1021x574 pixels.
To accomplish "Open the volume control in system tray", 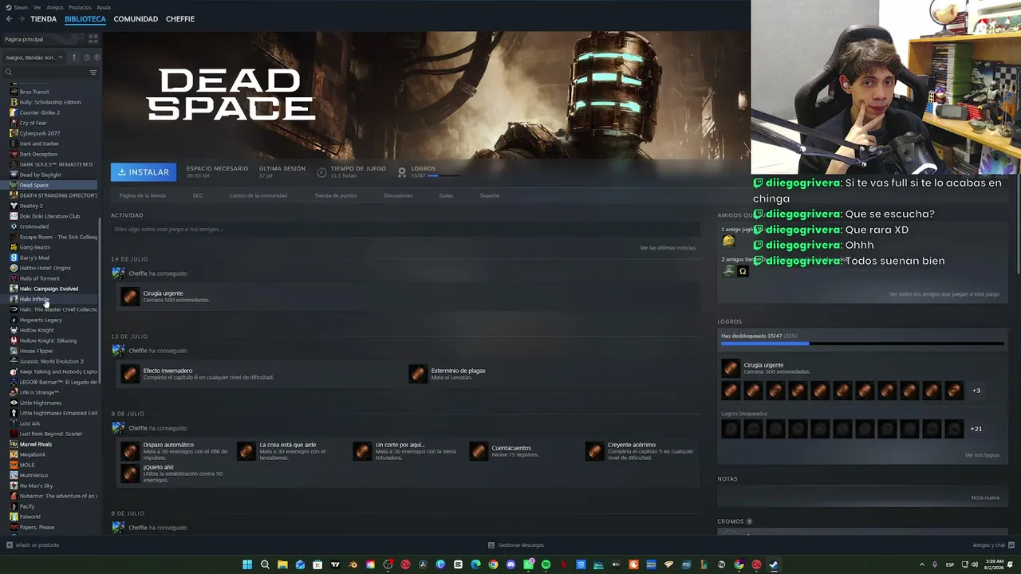I will (x=974, y=565).
